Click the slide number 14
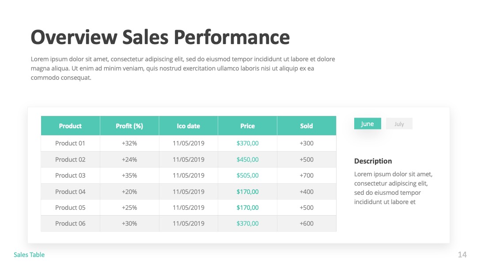 pos(462,255)
